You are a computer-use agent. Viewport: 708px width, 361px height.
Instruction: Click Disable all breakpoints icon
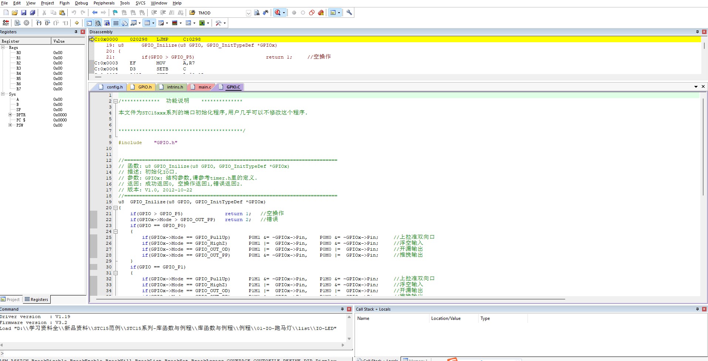click(x=312, y=13)
